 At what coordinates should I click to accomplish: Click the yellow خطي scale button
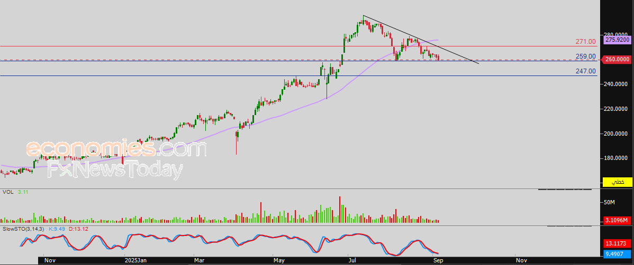click(617, 182)
